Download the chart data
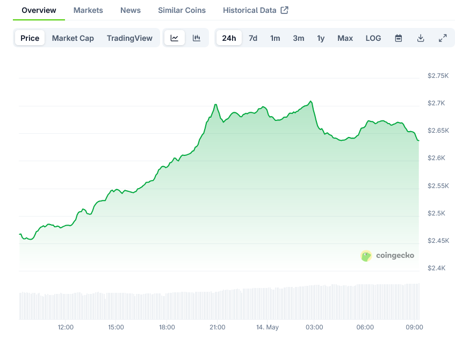The image size is (455, 338). pos(421,38)
